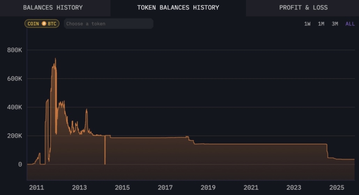The width and height of the screenshot is (359, 195).
Task: Click the 800K y-axis label
Action: pos(15,50)
